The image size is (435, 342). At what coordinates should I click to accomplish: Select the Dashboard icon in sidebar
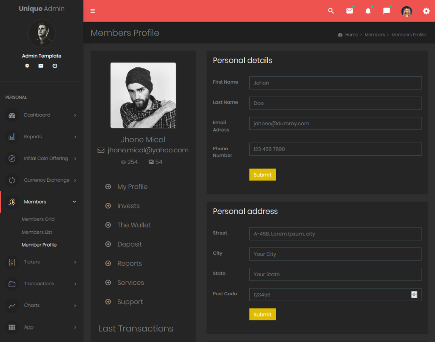click(12, 115)
